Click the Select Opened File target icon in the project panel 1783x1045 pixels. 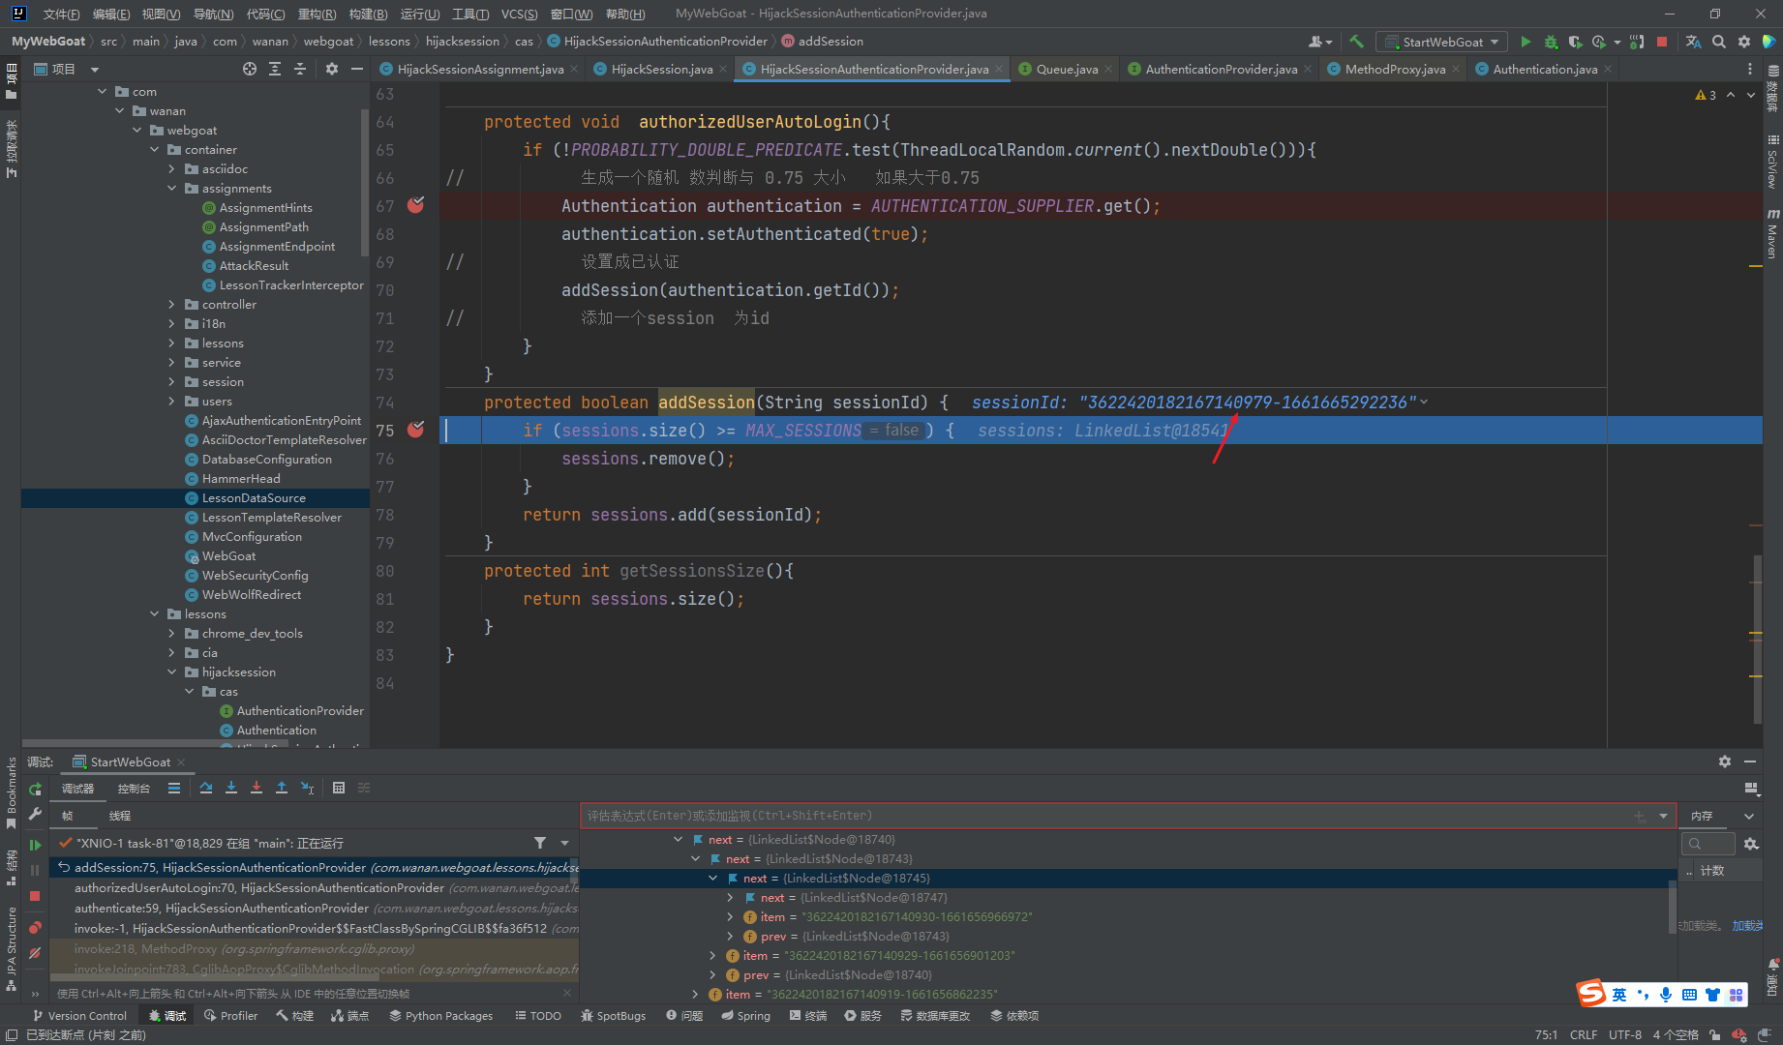coord(250,69)
